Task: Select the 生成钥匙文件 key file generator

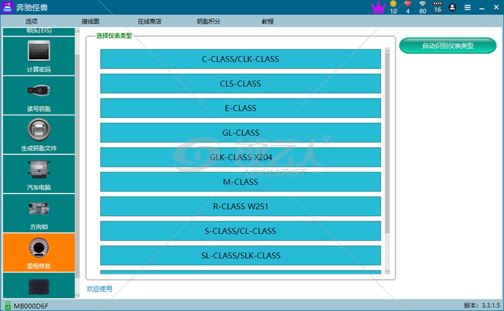Action: click(39, 135)
